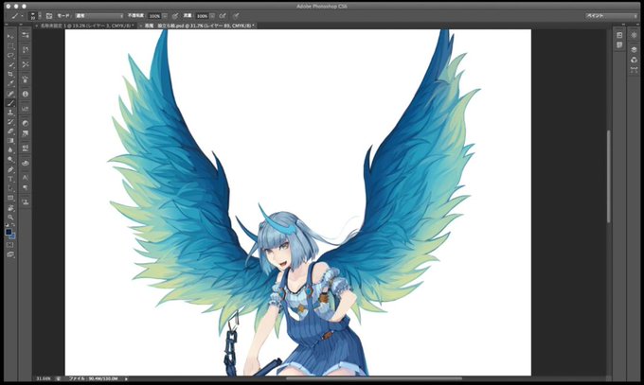Select the Blur tool
644x385 pixels.
(10, 150)
